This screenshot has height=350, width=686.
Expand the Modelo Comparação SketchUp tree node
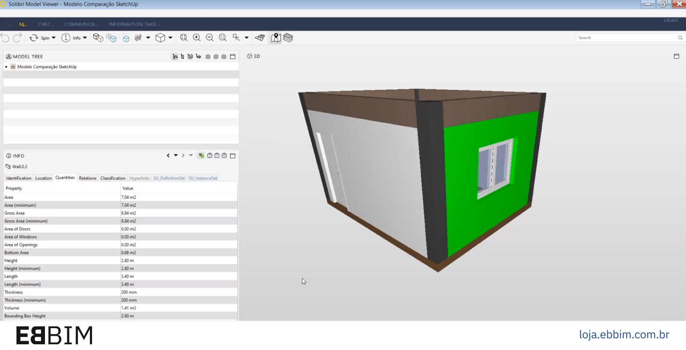[x=6, y=67]
